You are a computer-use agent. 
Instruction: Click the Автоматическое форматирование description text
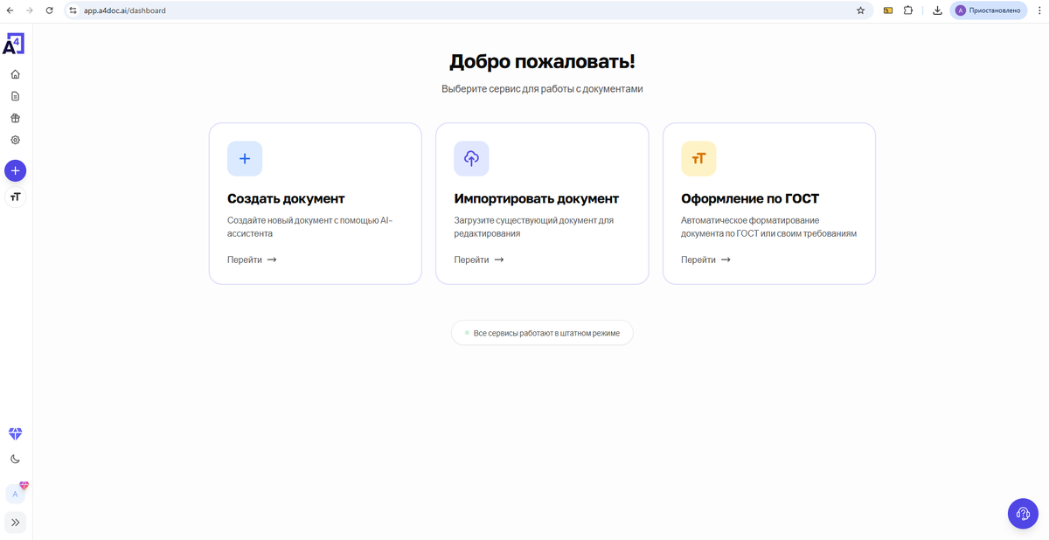click(x=768, y=227)
